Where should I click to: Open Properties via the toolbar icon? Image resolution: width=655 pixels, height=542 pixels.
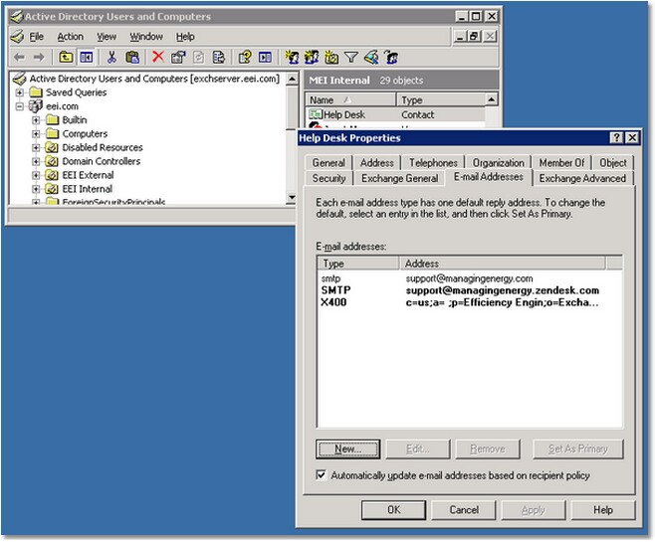click(178, 57)
